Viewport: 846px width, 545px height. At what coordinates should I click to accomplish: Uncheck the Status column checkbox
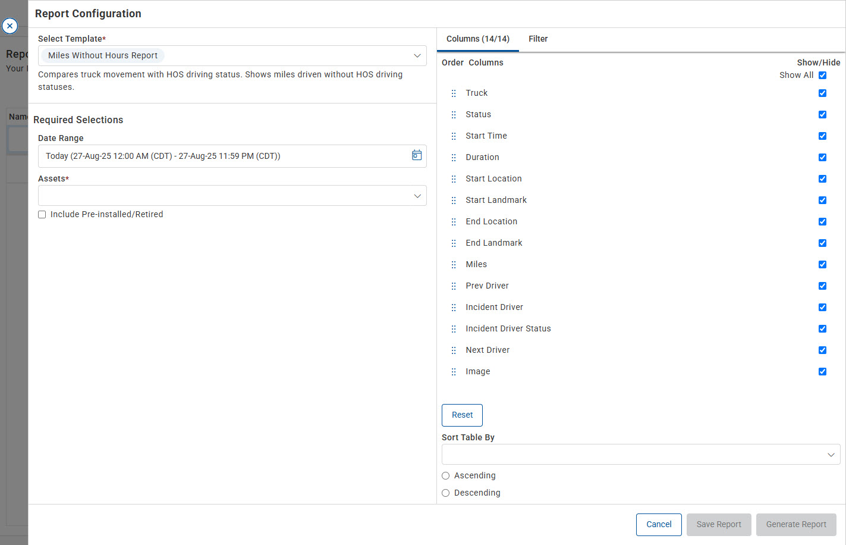click(x=822, y=114)
